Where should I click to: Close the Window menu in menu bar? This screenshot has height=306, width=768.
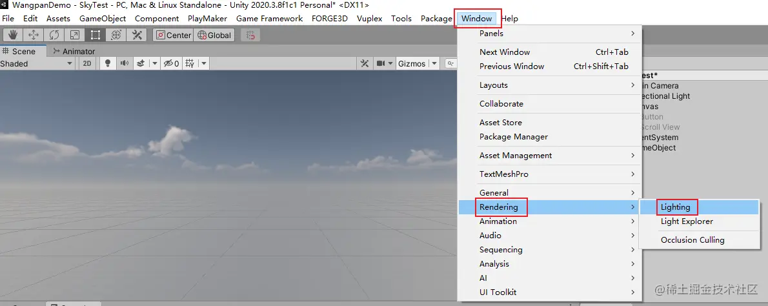coord(476,19)
